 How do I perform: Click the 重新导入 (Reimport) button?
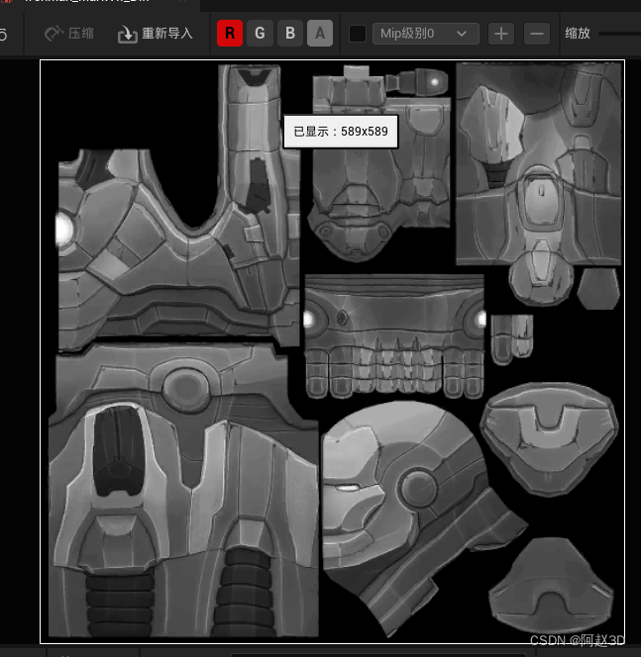[156, 34]
